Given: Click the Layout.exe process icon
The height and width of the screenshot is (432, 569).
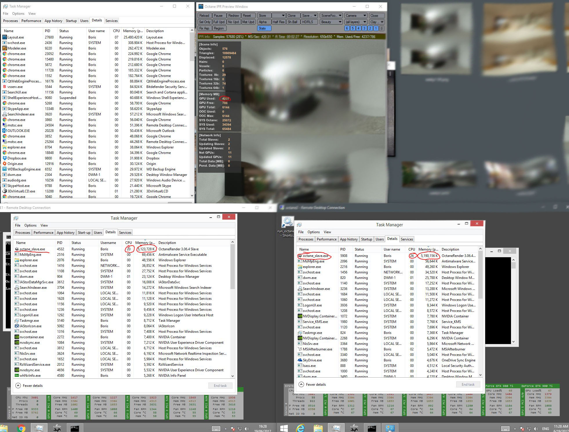Looking at the screenshot, I should coord(5,37).
